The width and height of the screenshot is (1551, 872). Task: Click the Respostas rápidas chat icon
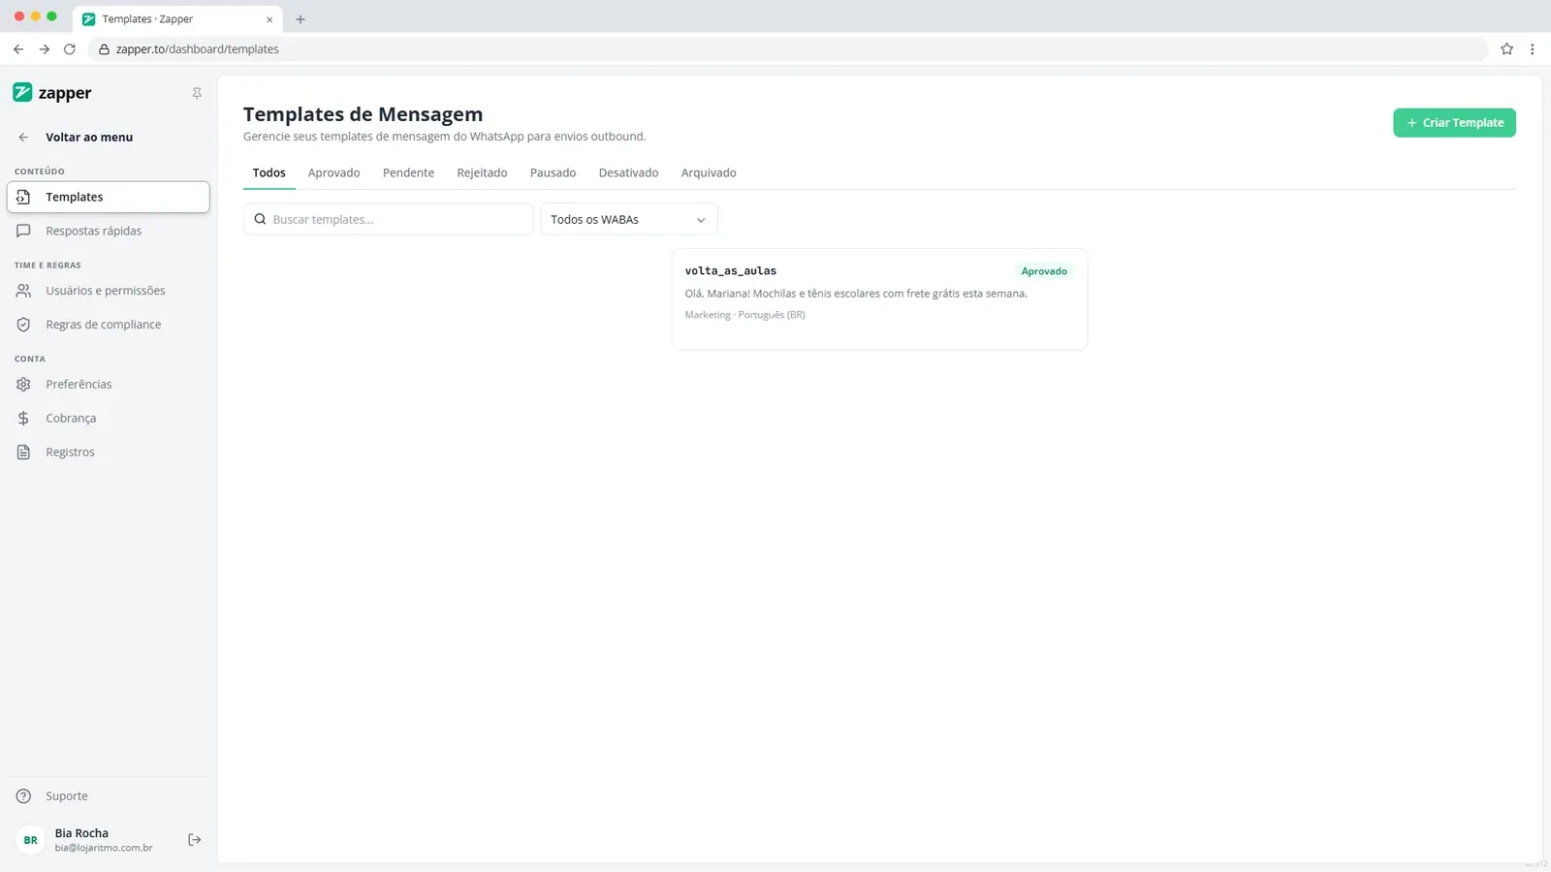click(x=23, y=231)
